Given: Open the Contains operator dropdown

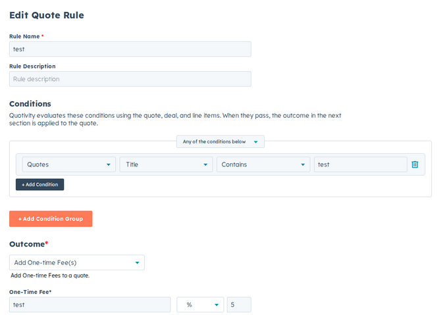Looking at the screenshot, I should coord(263,164).
